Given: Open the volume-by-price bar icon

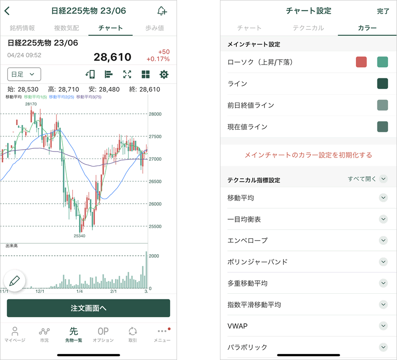Looking at the screenshot, I should click(x=109, y=74).
